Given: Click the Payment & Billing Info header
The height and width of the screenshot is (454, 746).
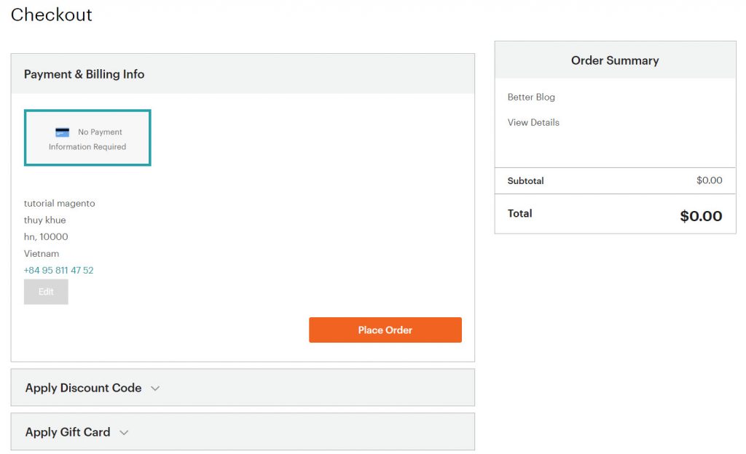Looking at the screenshot, I should (x=85, y=74).
